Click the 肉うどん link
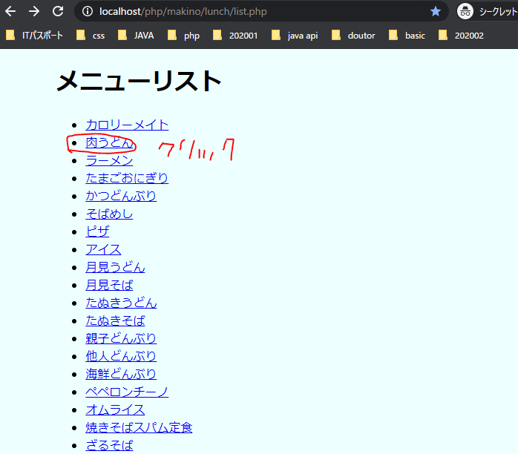Viewport: 518px width, 454px height. (x=109, y=142)
